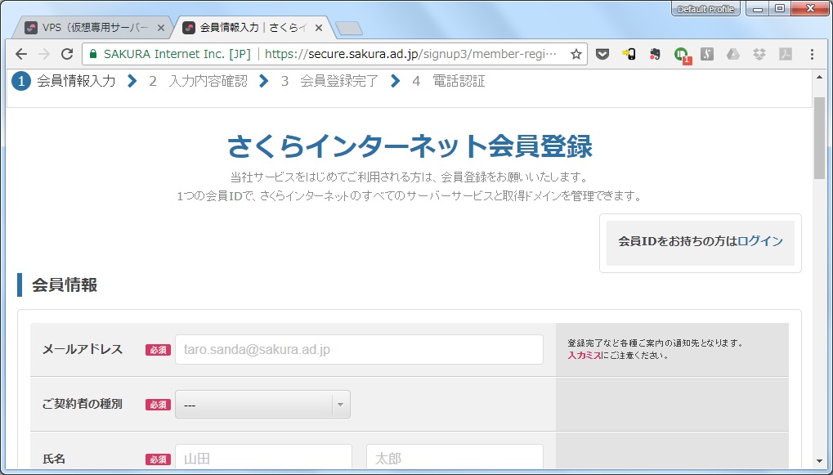Screen dimensions: 833x475
Task: Follow the ログイン link
Action: coord(760,241)
